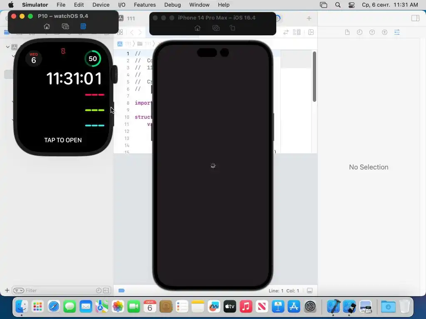The height and width of the screenshot is (319, 426).
Task: Click the editor review swap arrows icon
Action: tap(286, 32)
